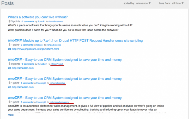189x119 pixels.
Task: Click link icon under r/shamelessplug post
Action: [x=10, y=87]
